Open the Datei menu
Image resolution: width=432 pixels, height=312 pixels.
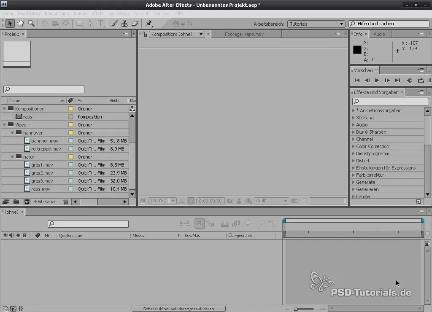click(x=8, y=13)
